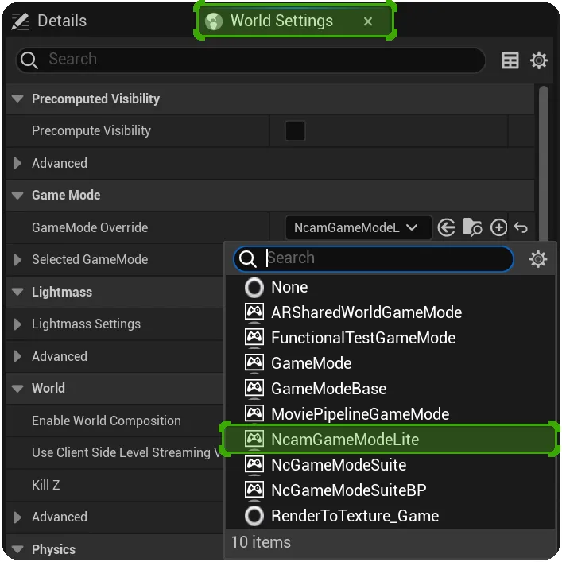Select GameModeBase class

pos(390,389)
